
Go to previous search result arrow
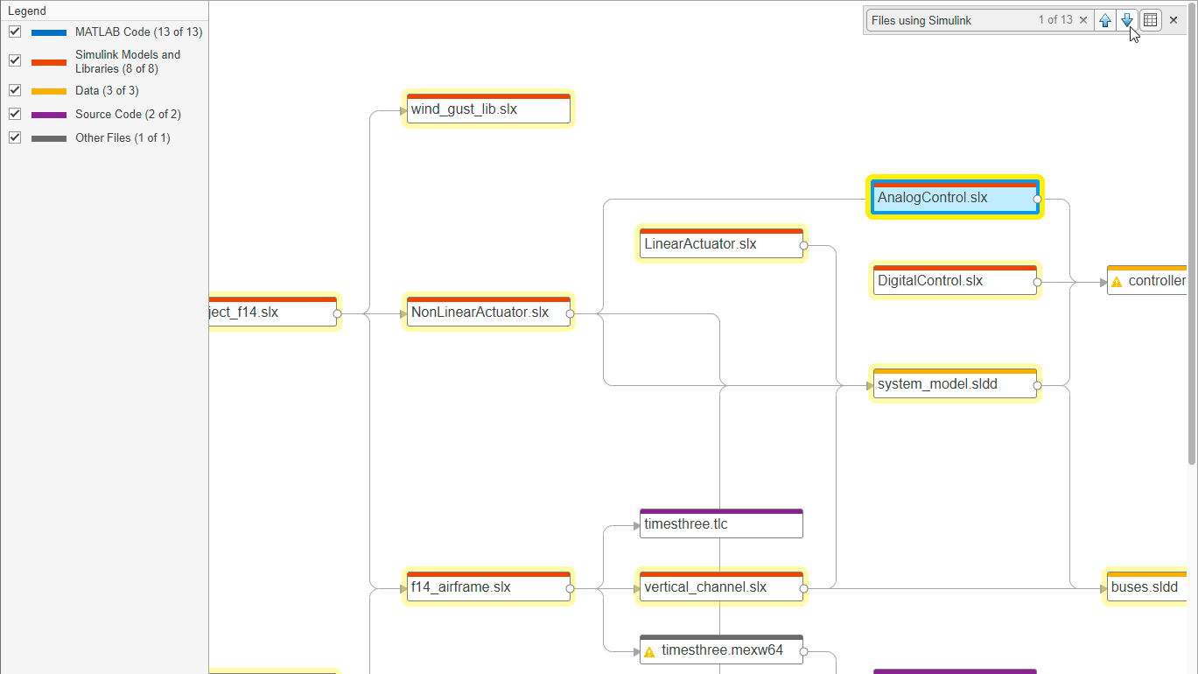pos(1105,20)
